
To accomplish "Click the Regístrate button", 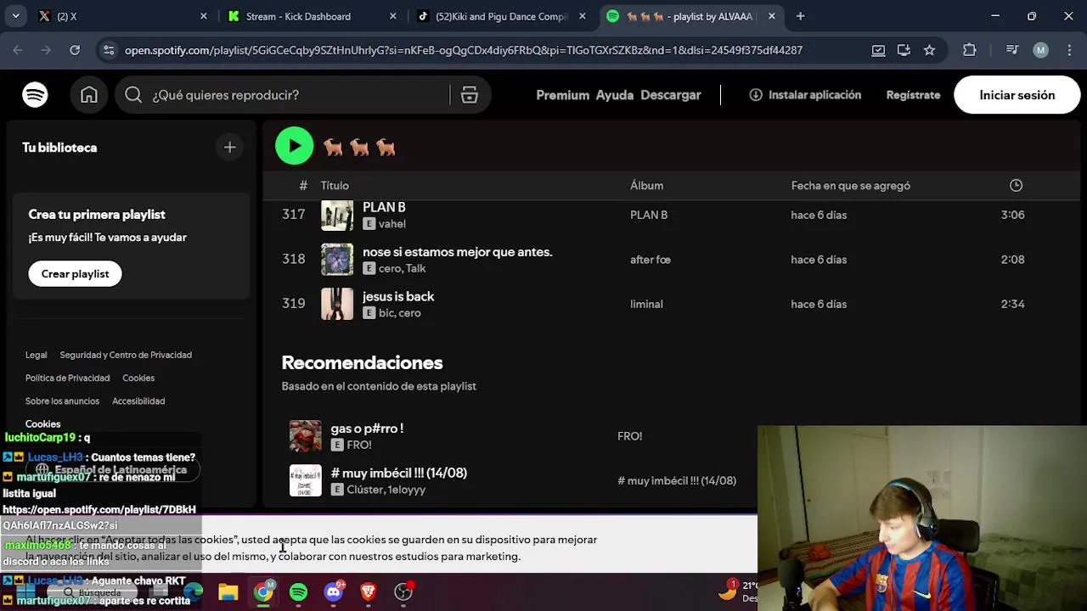I will click(913, 95).
